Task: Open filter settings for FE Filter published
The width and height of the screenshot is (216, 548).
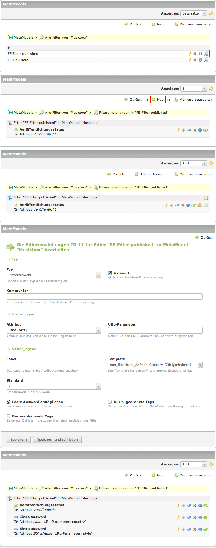Action: [206, 54]
